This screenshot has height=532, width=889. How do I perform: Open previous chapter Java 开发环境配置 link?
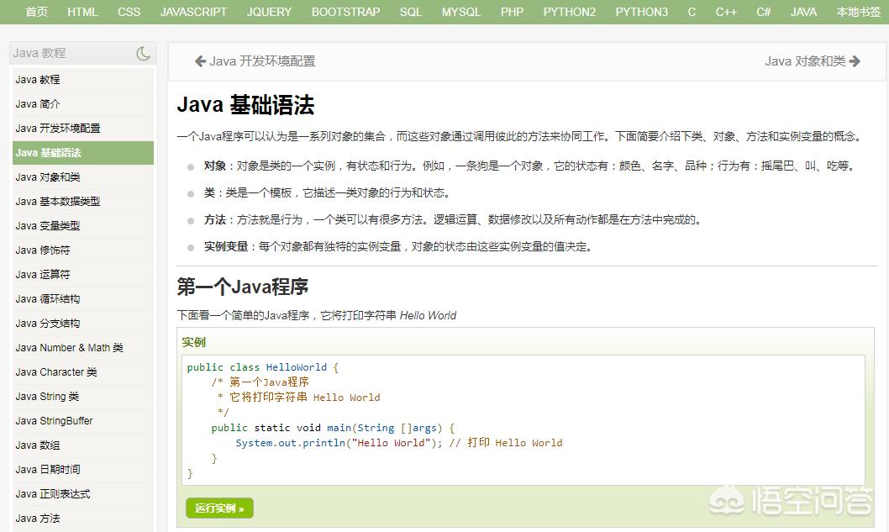[262, 61]
